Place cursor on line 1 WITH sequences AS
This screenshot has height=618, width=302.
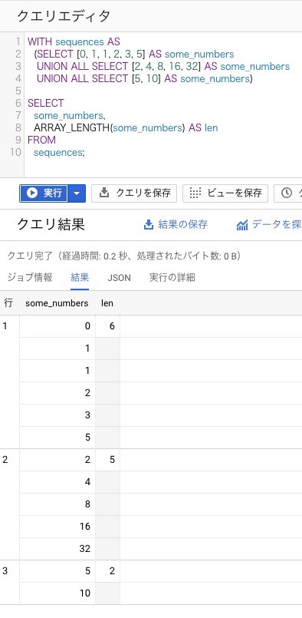[x=74, y=41]
